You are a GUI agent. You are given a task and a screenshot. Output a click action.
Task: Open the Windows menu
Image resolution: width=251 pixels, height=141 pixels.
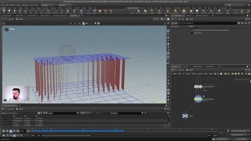pyautogui.click(x=25, y=5)
